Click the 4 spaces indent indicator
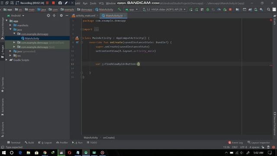 [254, 147]
